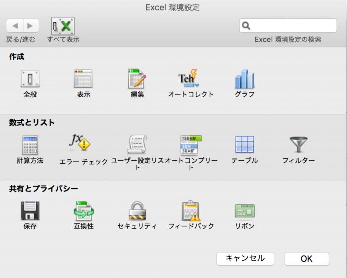
Task: Open 計算方法 (Calculation) settings
Action: (x=30, y=145)
